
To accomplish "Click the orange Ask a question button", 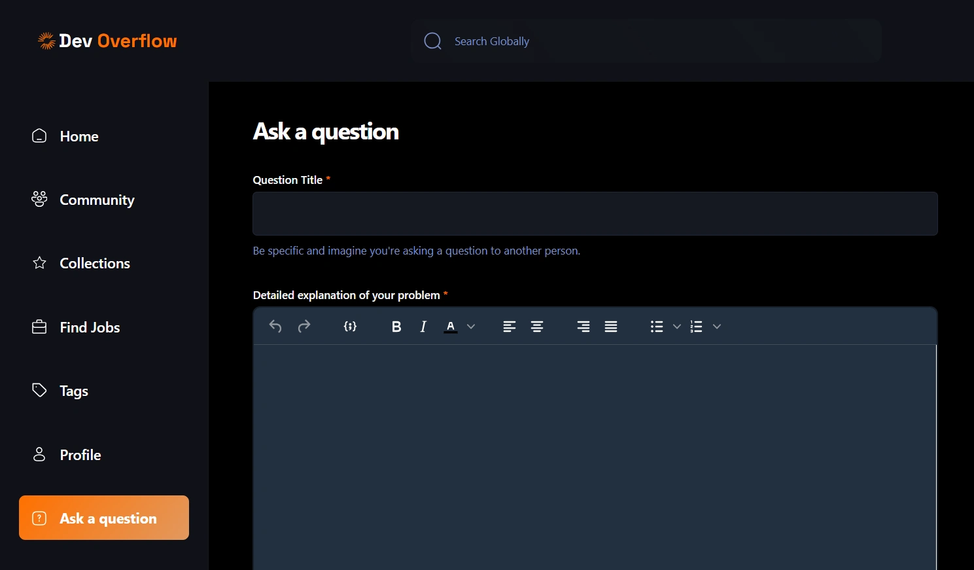I will coord(104,518).
